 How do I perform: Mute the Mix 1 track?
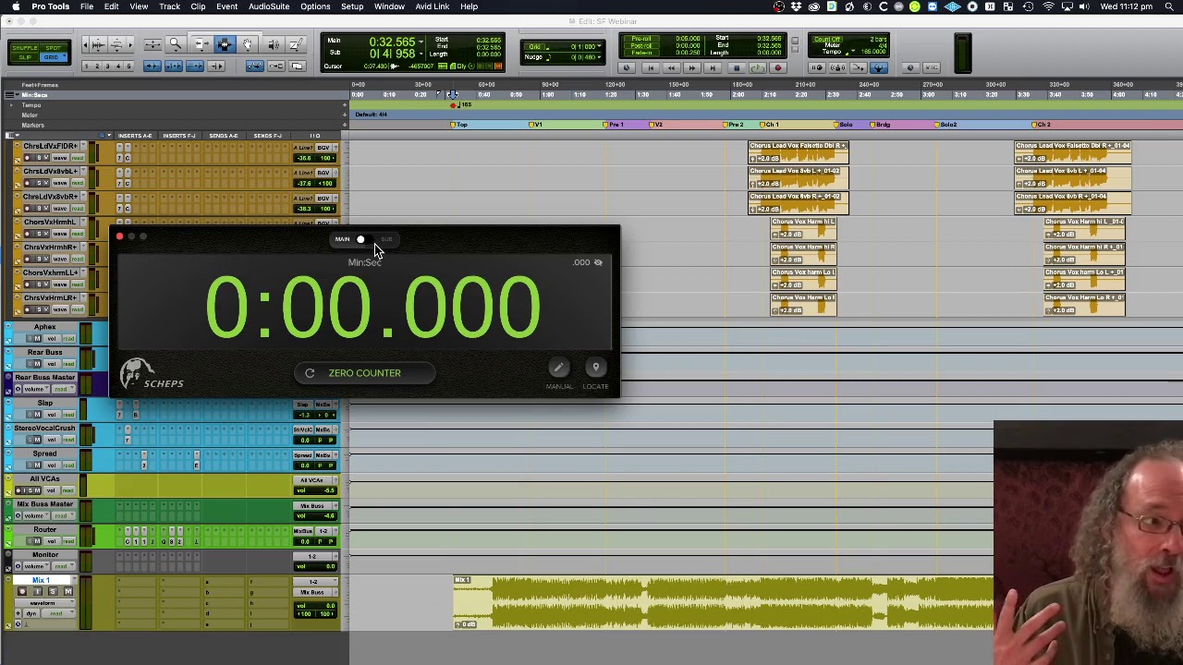[68, 591]
